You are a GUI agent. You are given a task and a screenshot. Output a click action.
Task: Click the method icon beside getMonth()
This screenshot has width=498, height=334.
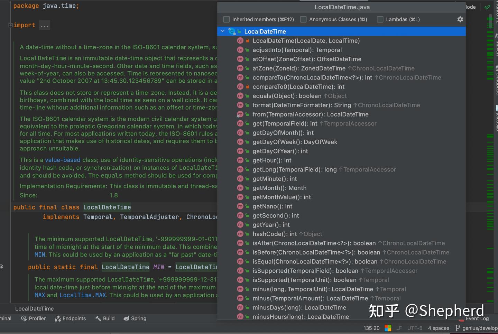click(240, 188)
